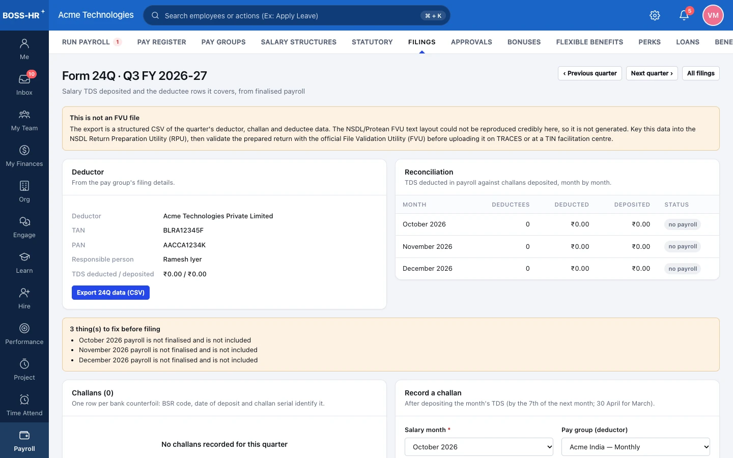Open the Me profile sidebar icon
Screen dimensions: 733x458
(24, 49)
